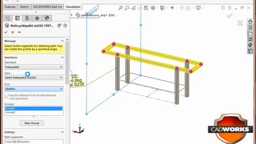Viewport: 256px width, 144px height.
Task: Accept feature via confirmation corner checkmark
Action: click(x=229, y=16)
